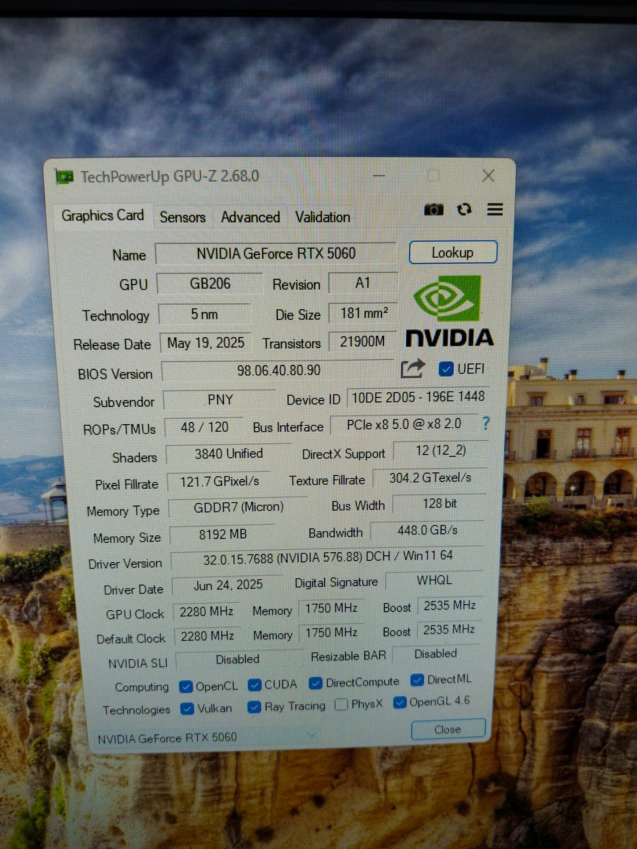Click the Pixel Fillrate field 121.7 GPixel/s
This screenshot has width=637, height=849.
click(x=219, y=482)
